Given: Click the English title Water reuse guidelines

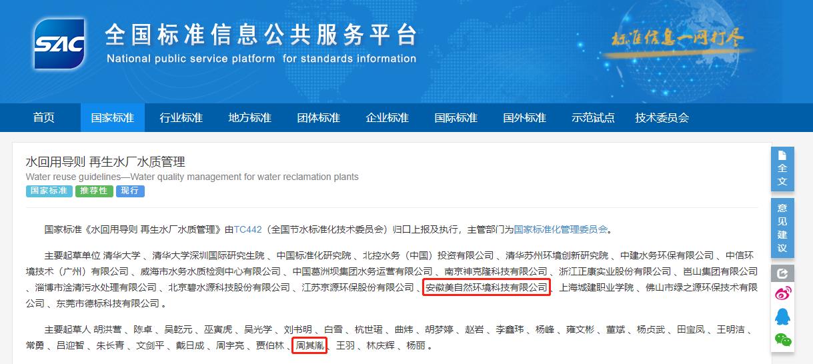Looking at the screenshot, I should point(192,177).
